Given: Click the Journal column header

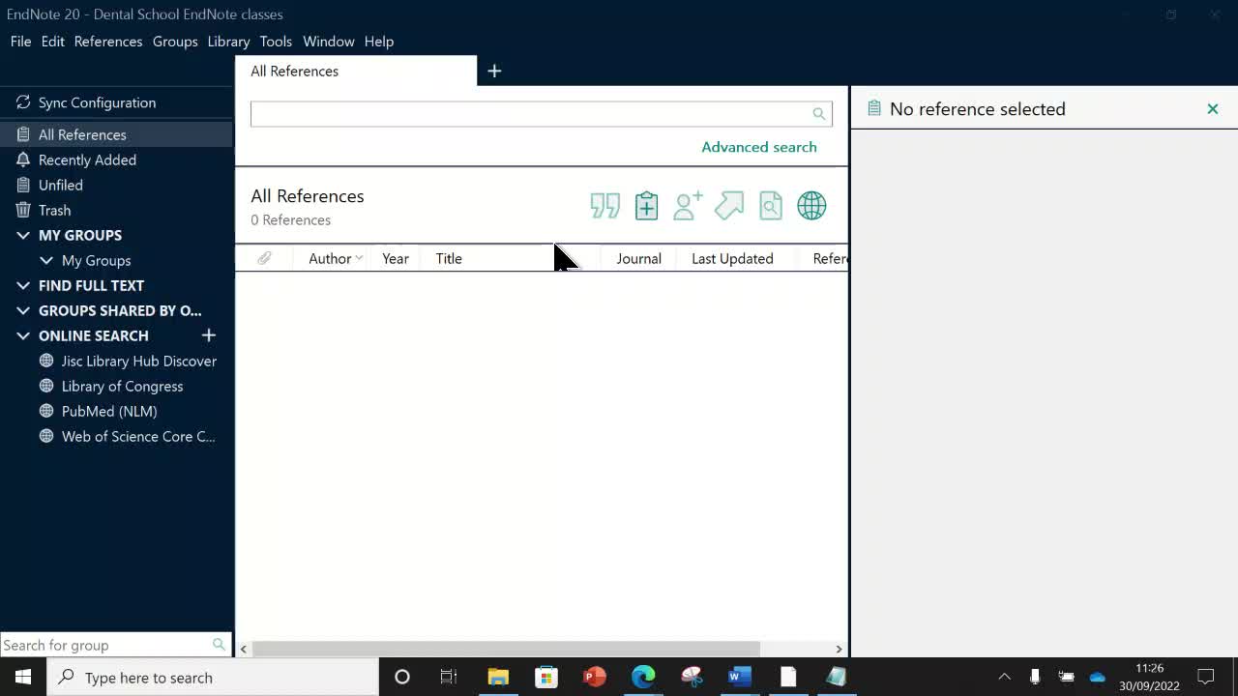Looking at the screenshot, I should coord(639,258).
